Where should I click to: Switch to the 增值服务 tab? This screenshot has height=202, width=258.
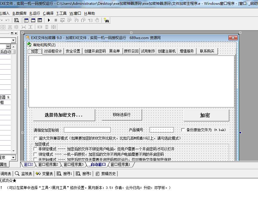[x=187, y=51]
